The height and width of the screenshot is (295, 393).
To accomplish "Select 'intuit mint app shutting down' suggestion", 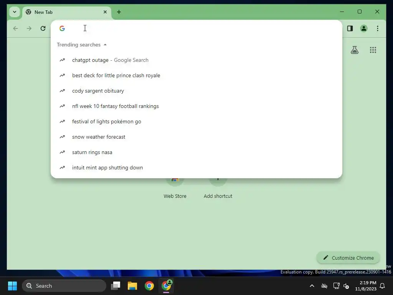I will (x=196, y=167).
